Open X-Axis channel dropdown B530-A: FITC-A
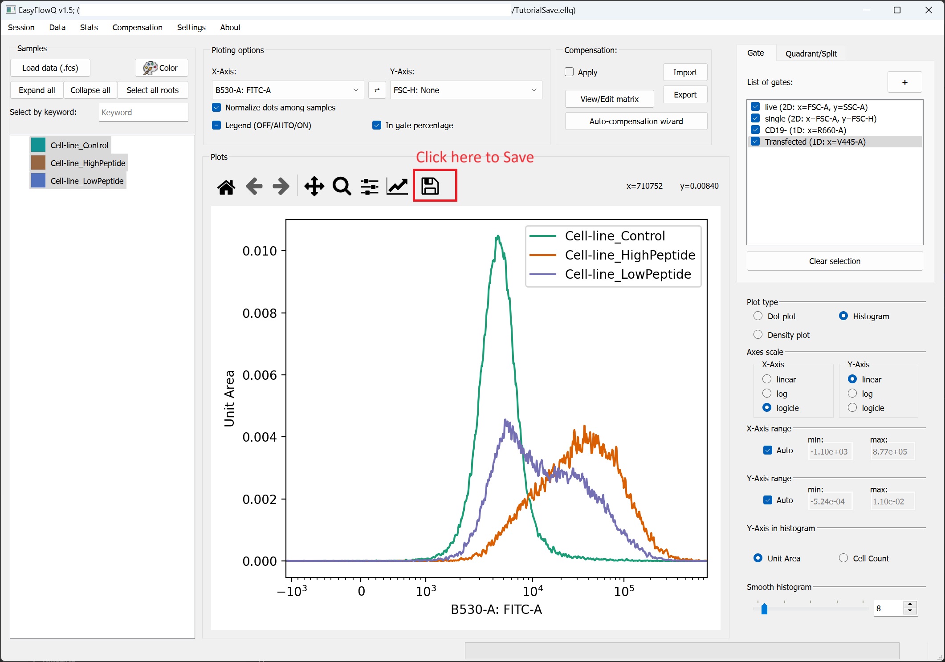The width and height of the screenshot is (945, 662). coord(288,90)
